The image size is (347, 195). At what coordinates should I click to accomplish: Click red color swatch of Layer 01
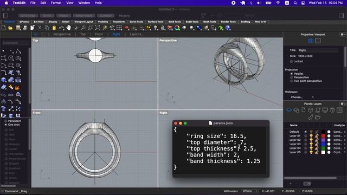pos(323,136)
